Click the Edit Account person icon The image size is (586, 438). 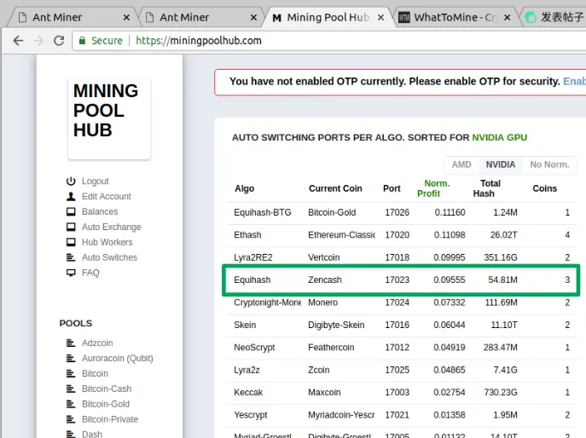click(71, 196)
